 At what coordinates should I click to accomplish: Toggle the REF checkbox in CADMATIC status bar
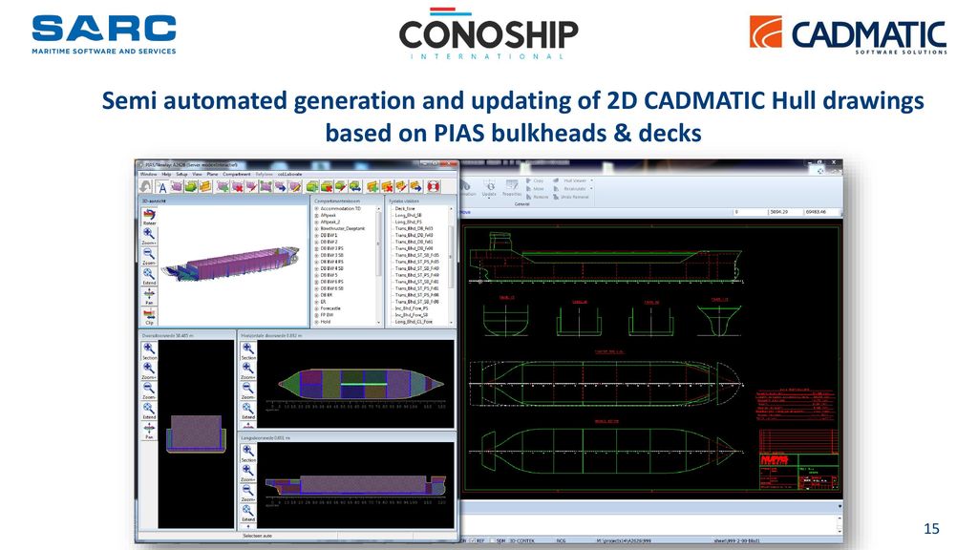[x=473, y=540]
